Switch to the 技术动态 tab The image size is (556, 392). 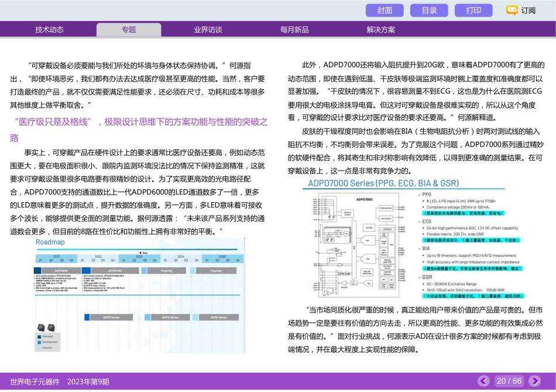(x=50, y=29)
